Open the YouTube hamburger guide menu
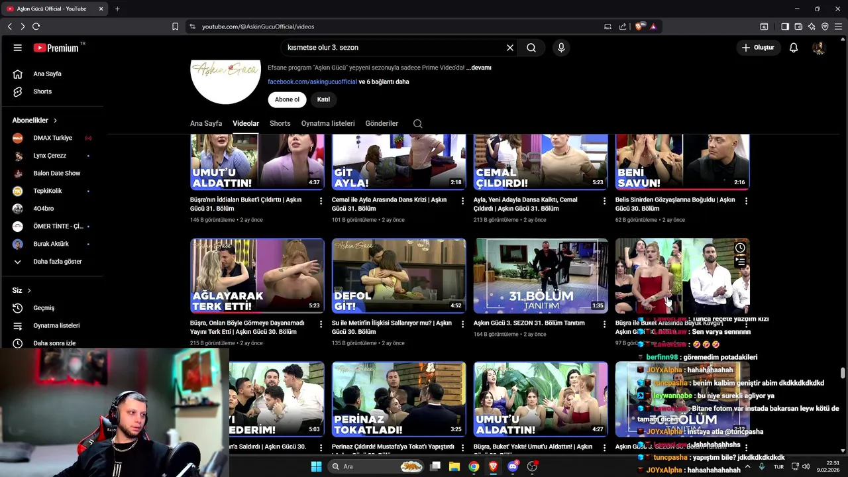The height and width of the screenshot is (477, 848). click(x=18, y=48)
